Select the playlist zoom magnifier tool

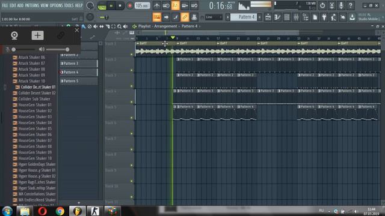tap(119, 26)
